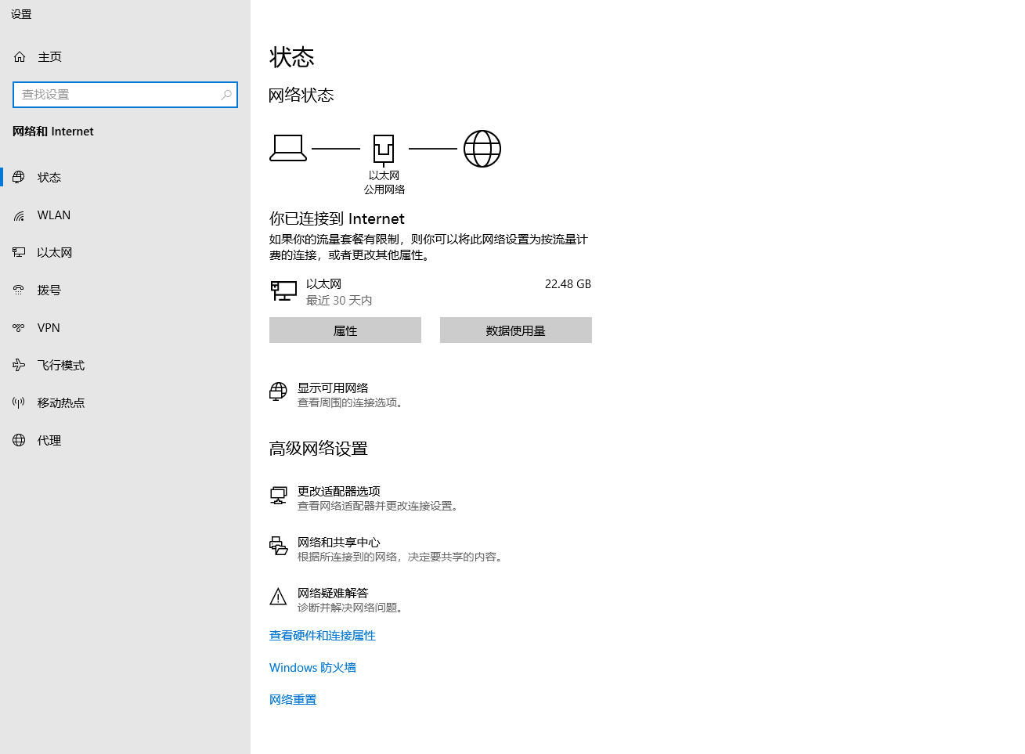1025x754 pixels.
Task: Click the Mobile hotspot (移动热点) antenna icon
Action: pos(19,403)
